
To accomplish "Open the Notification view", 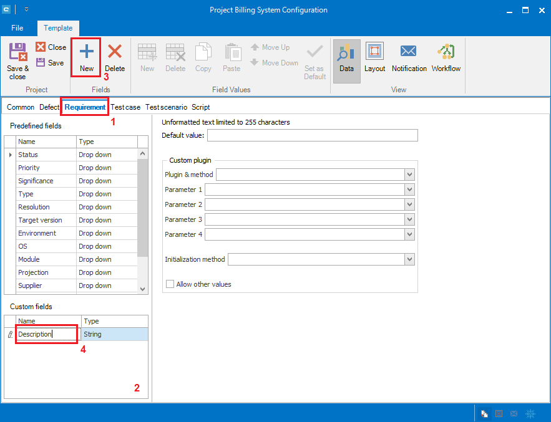I will click(409, 52).
